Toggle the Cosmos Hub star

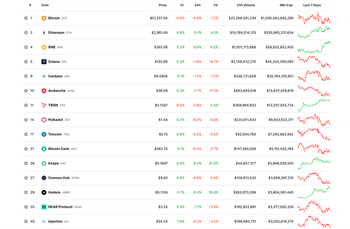(26, 177)
